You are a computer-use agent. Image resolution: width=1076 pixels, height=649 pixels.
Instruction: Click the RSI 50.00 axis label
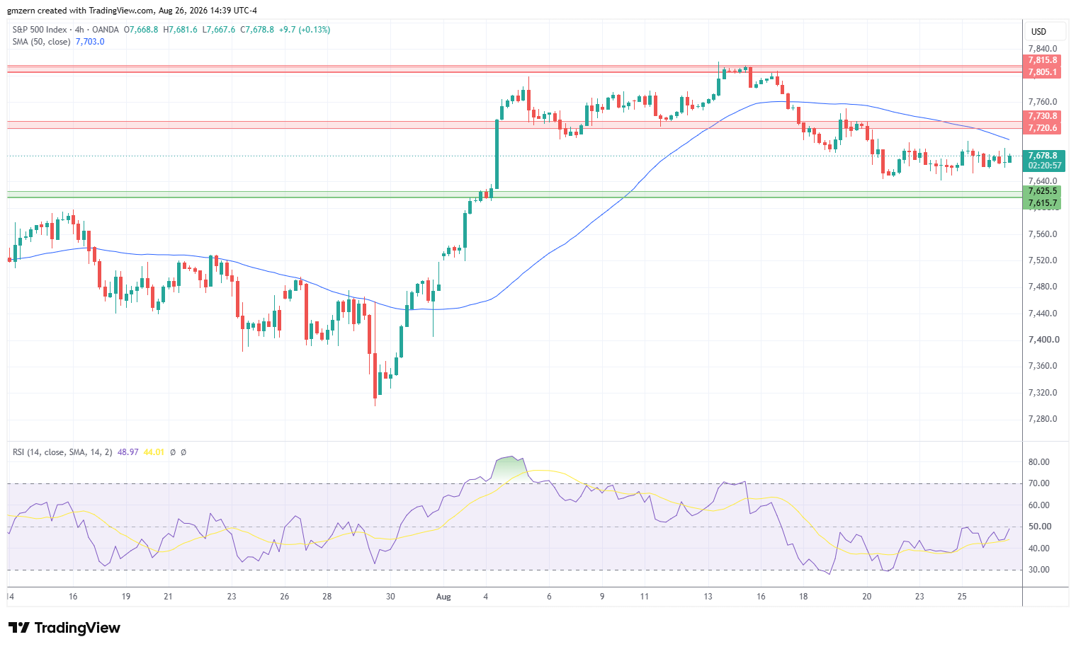pos(1039,527)
